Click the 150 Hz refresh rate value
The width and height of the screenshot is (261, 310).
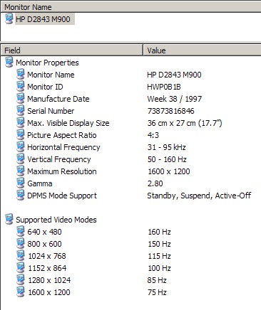tap(159, 244)
